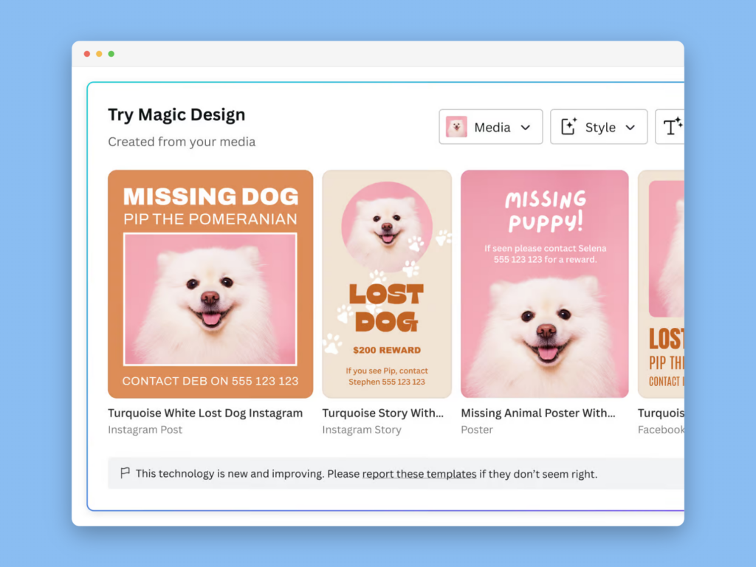Click the 'Instagram Post' type label
This screenshot has width=756, height=567.
tap(145, 430)
